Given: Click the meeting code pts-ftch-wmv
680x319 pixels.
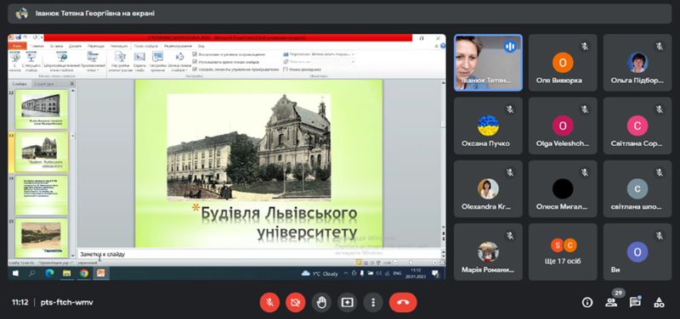Looking at the screenshot, I should click(x=67, y=302).
